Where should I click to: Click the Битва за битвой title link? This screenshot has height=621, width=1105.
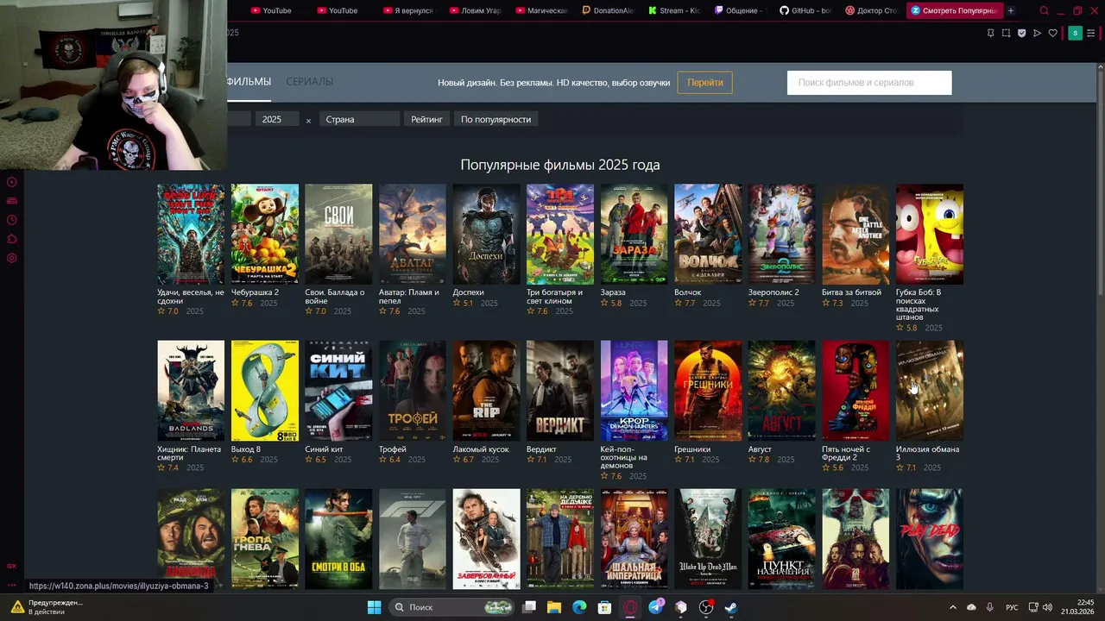coord(852,292)
